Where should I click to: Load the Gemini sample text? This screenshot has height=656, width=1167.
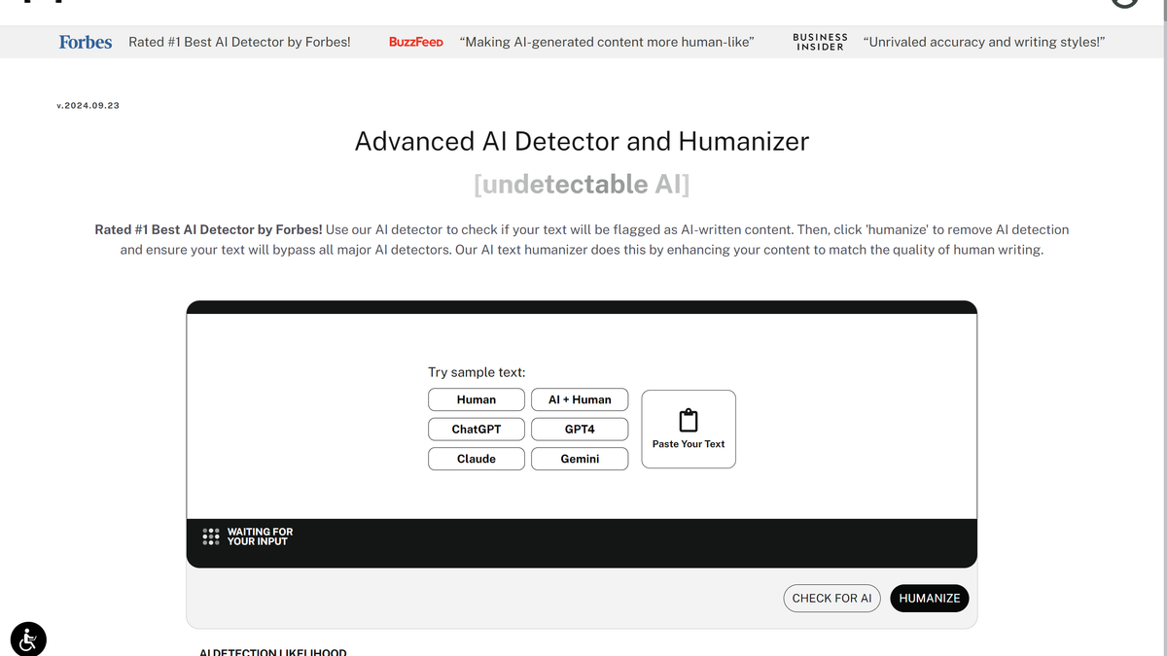coord(580,459)
